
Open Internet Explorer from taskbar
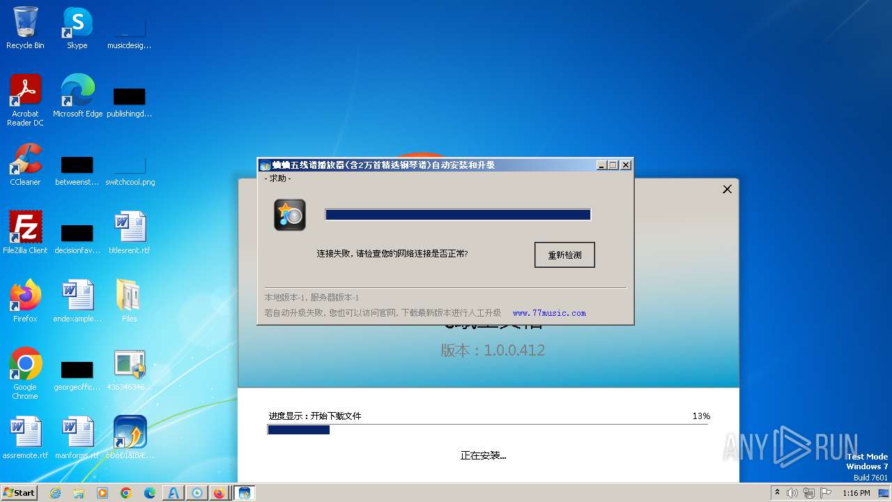[55, 493]
